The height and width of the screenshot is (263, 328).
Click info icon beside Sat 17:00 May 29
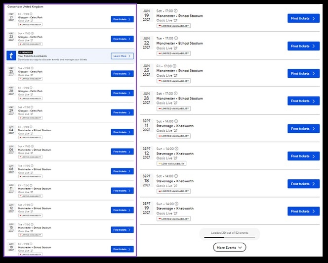[x=32, y=107]
